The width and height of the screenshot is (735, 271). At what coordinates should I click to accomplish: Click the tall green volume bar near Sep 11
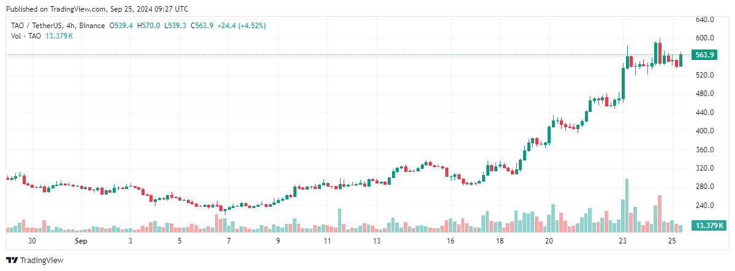click(339, 220)
